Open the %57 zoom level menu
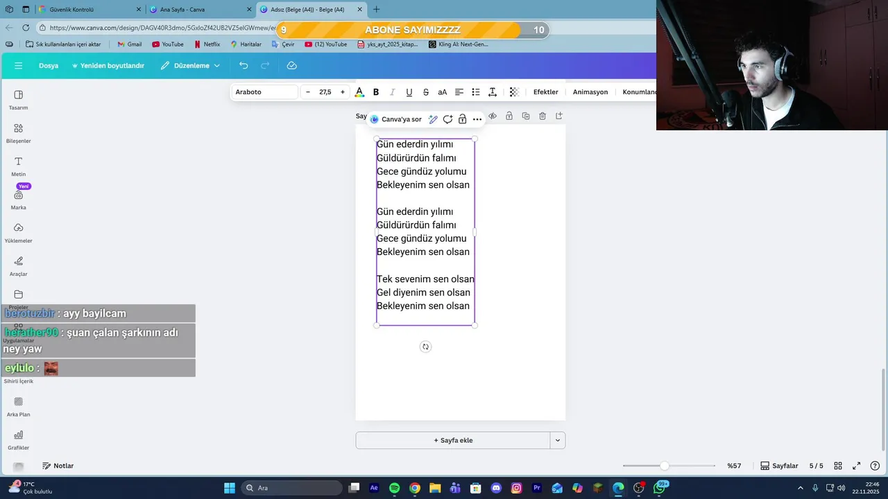This screenshot has width=888, height=499. [x=734, y=466]
